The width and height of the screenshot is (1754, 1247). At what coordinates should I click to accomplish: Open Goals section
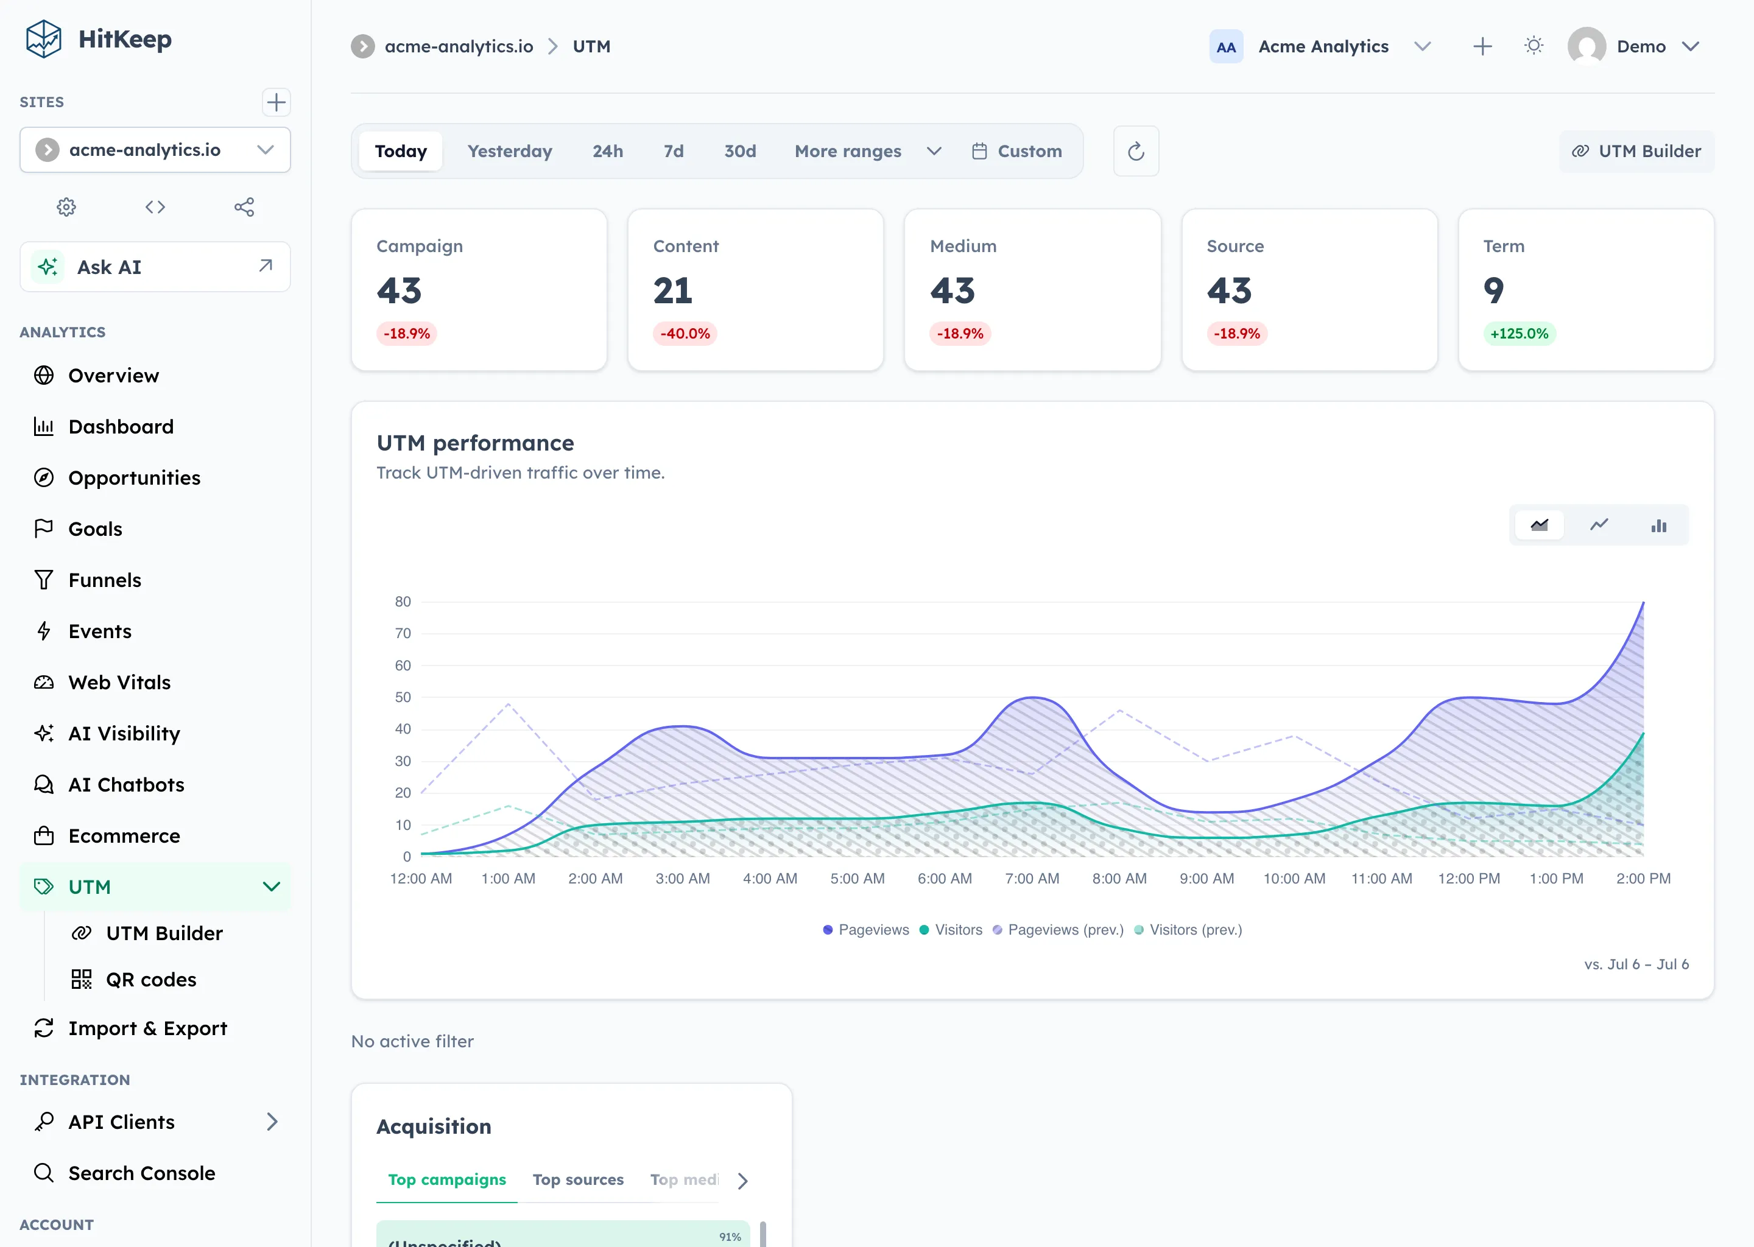click(155, 529)
